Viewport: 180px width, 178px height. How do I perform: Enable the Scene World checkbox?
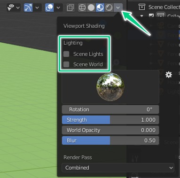tap(66, 64)
